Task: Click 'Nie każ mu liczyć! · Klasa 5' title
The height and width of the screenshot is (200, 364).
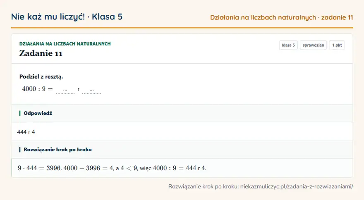Action: [67, 17]
